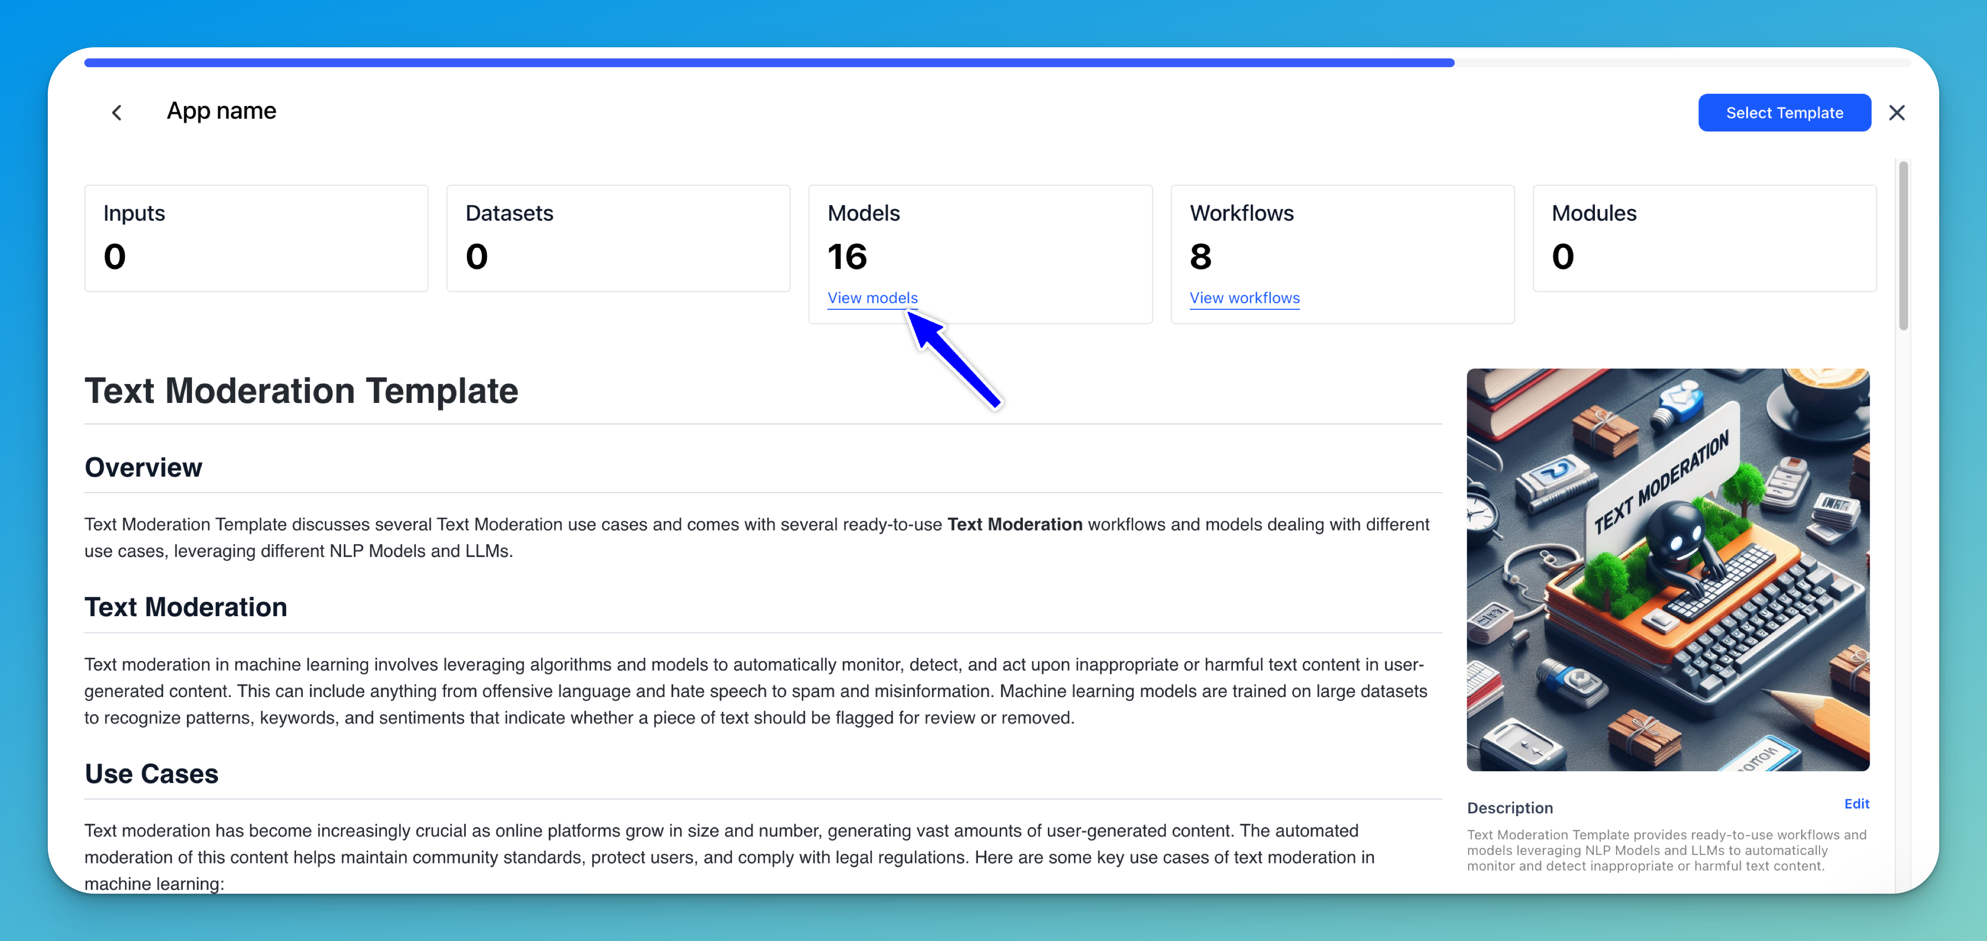Select the Modules stat card
The width and height of the screenshot is (1987, 941).
pyautogui.click(x=1703, y=237)
